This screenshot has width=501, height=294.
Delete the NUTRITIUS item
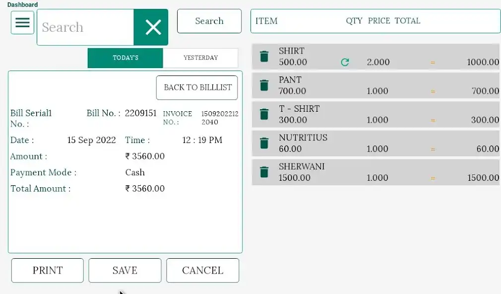264,143
